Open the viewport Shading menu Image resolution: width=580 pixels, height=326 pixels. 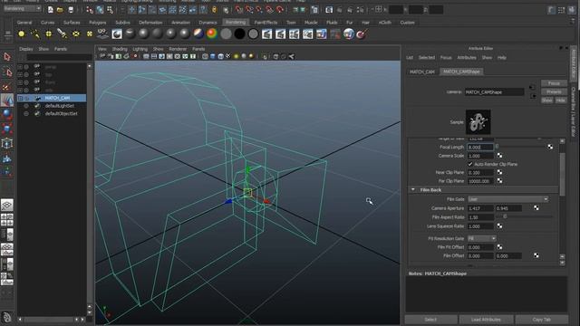pos(120,49)
